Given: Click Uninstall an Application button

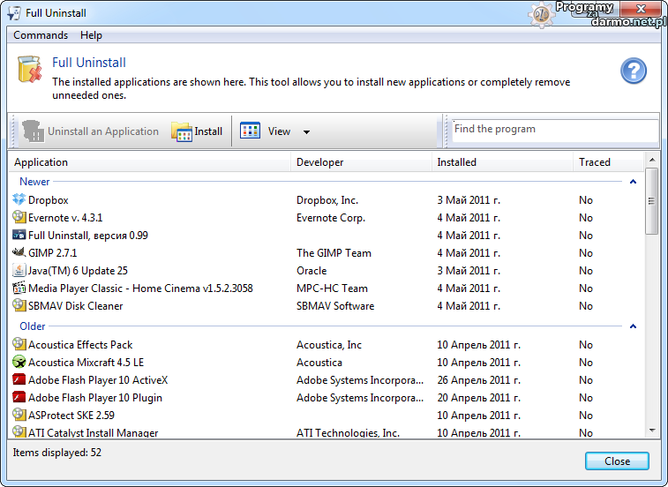Looking at the screenshot, I should click(x=91, y=131).
